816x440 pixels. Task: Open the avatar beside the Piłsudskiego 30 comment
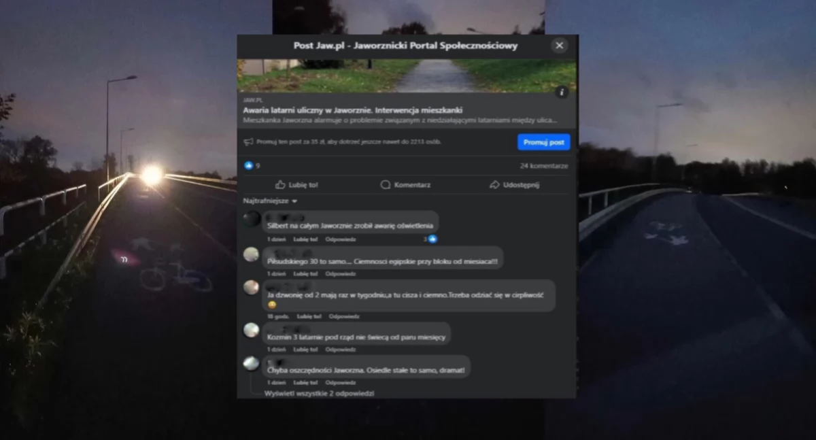252,254
